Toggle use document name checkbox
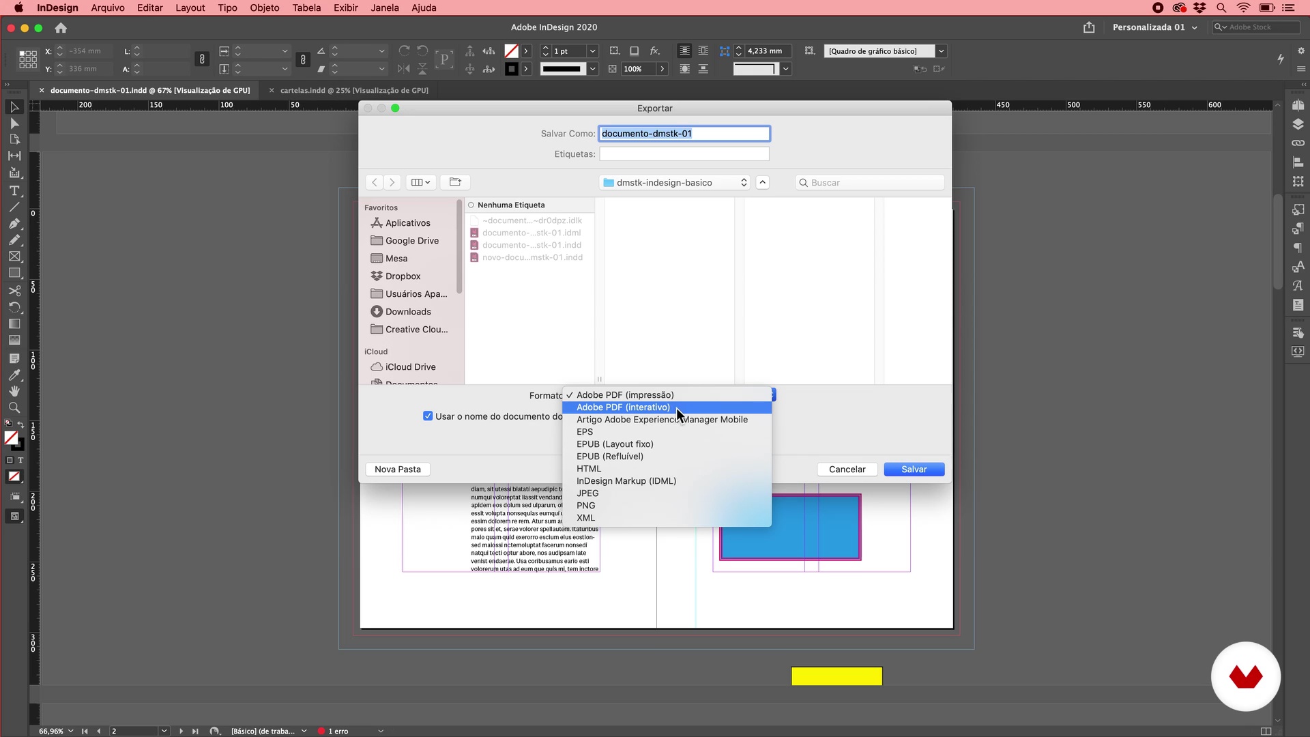 (428, 416)
